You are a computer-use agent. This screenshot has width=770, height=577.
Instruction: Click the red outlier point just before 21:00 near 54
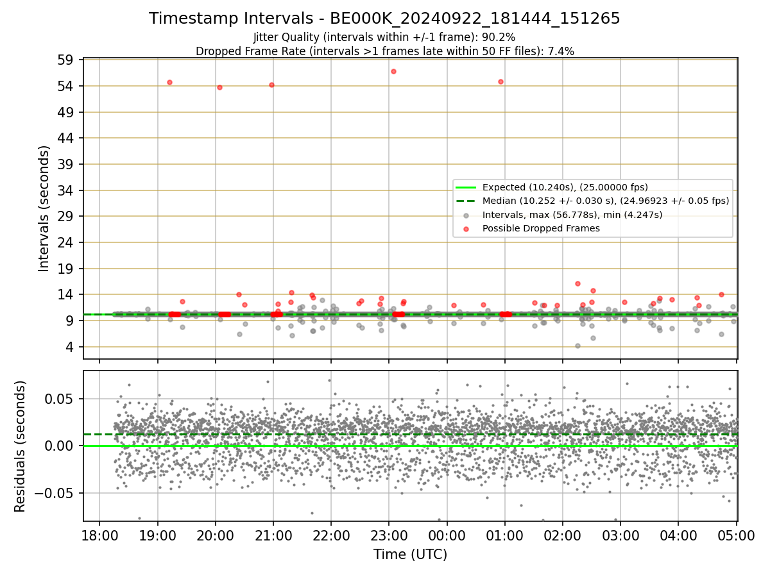point(271,85)
